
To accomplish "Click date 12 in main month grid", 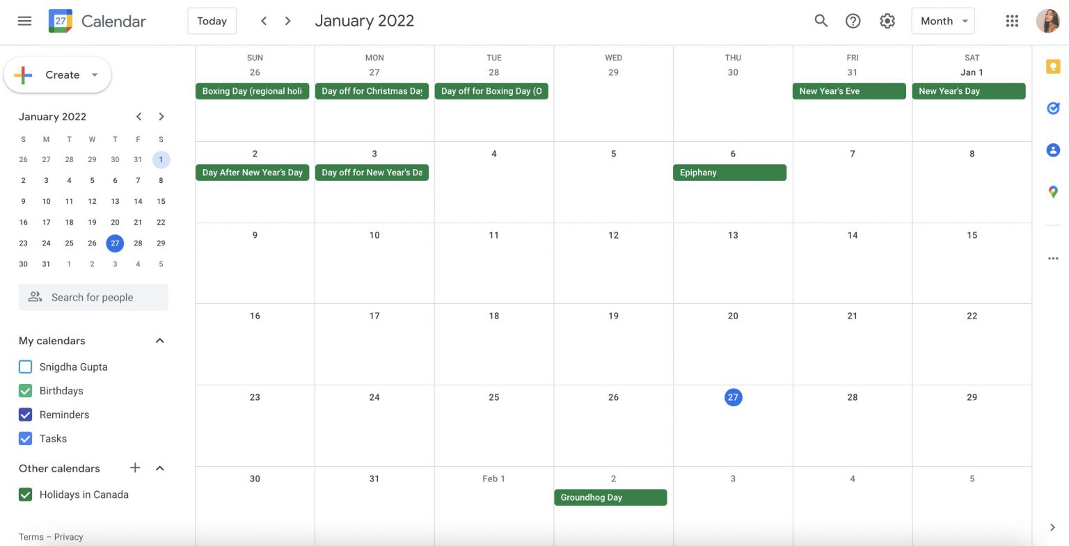I will pyautogui.click(x=613, y=235).
